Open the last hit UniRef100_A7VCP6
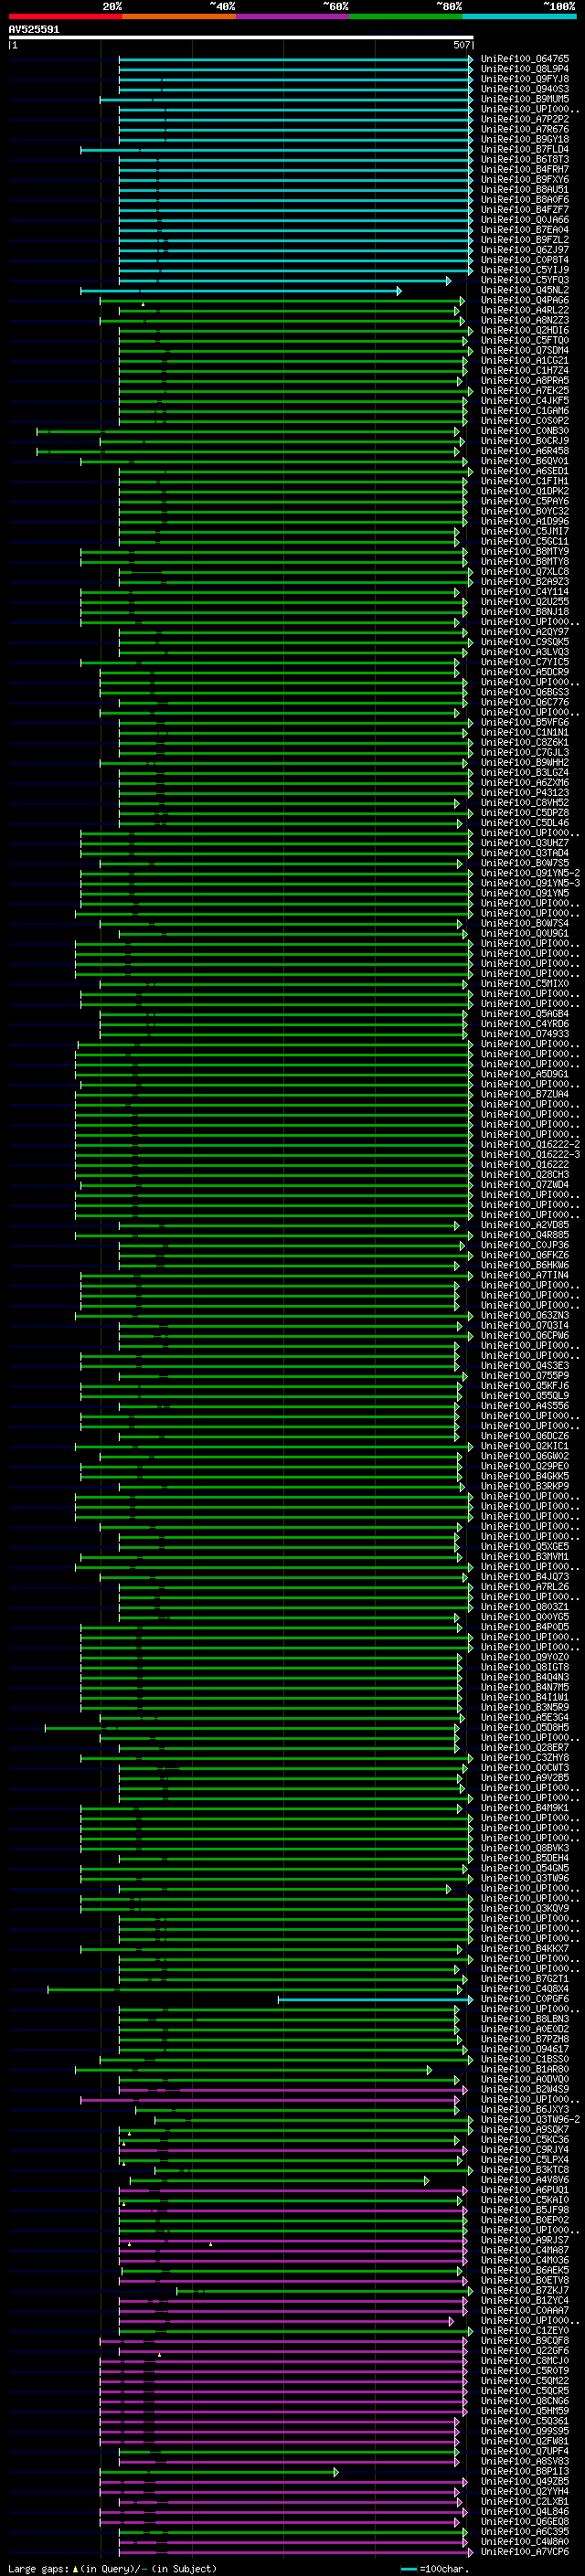585x2576 pixels. (524, 2551)
